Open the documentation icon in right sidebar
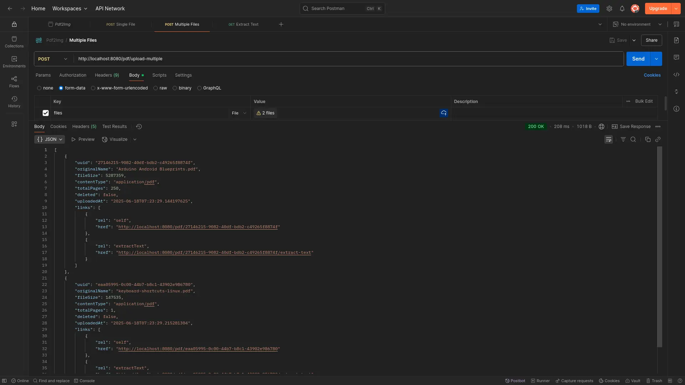The width and height of the screenshot is (685, 385). click(x=676, y=40)
